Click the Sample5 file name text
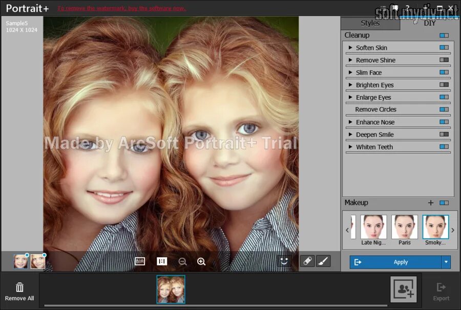The height and width of the screenshot is (310, 461). pyautogui.click(x=17, y=23)
